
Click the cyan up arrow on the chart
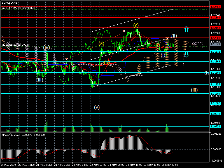pos(186,29)
